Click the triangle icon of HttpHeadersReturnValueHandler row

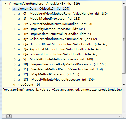pos(19,34)
